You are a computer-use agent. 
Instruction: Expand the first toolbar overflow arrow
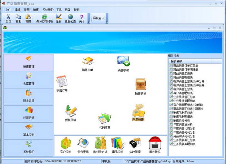click(89, 18)
